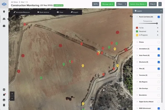Image resolution: width=165 pixels, height=110 pixels.
Task: Toggle the Structures layer checkbox
Action: point(159,62)
